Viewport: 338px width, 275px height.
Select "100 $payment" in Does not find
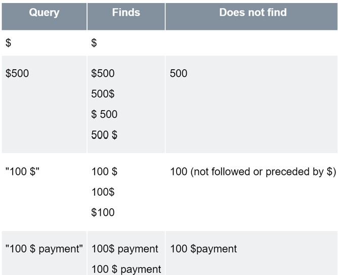[203, 249]
